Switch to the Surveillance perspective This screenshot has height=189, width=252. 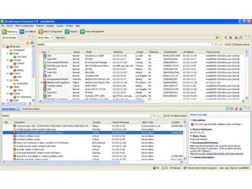coord(28,31)
